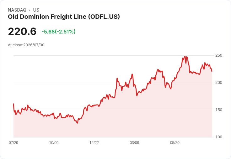Click the US market label
The width and height of the screenshot is (231, 159).
tap(36, 10)
